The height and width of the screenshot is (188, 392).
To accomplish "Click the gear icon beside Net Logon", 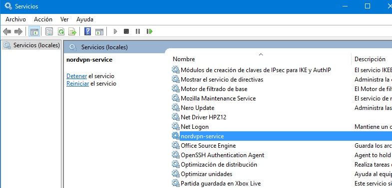I will (x=176, y=126).
